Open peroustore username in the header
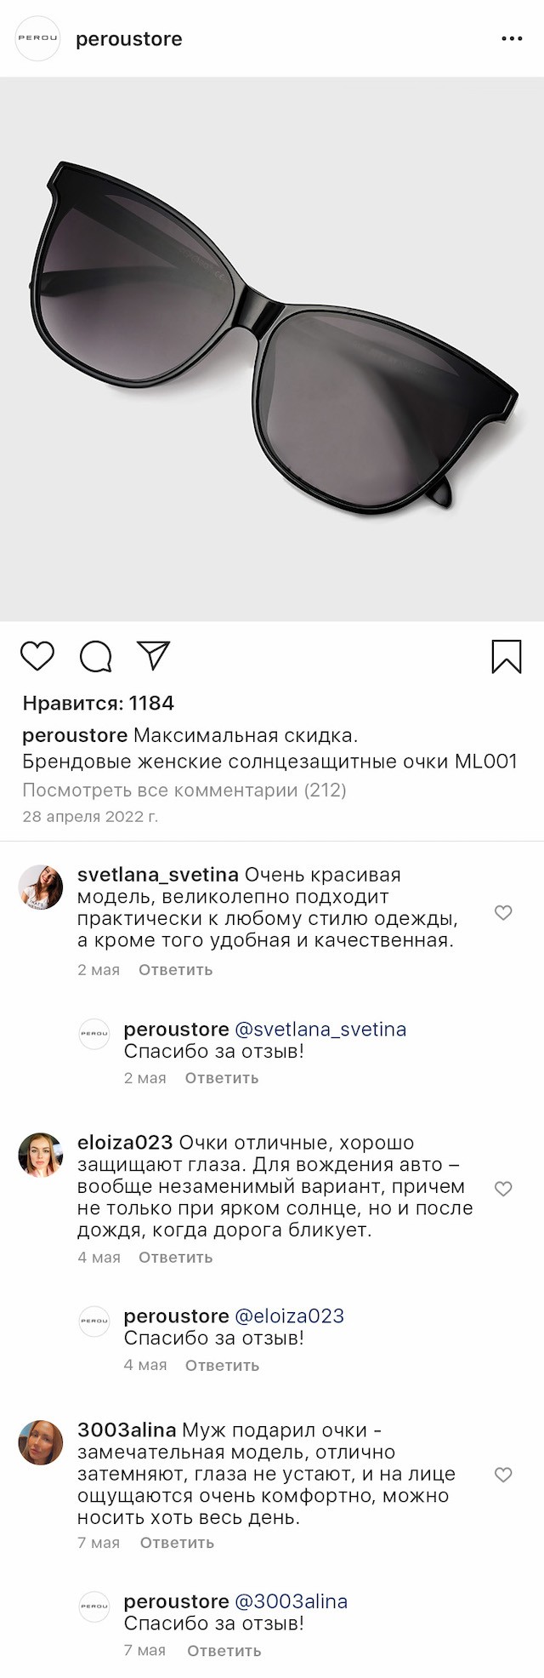The image size is (544, 1678). pyautogui.click(x=129, y=39)
